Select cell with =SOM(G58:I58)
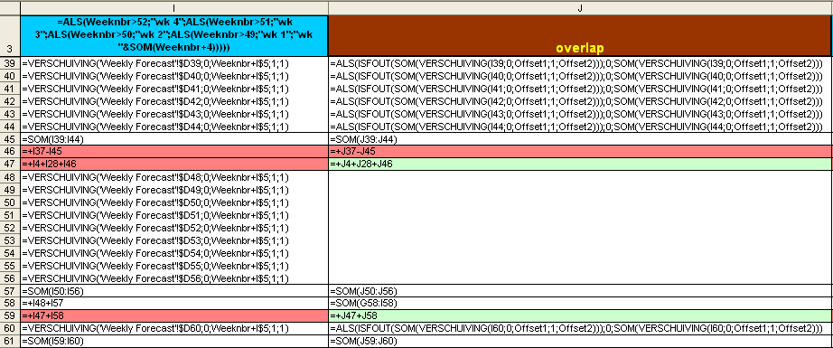This screenshot has height=348, width=833. 580,304
